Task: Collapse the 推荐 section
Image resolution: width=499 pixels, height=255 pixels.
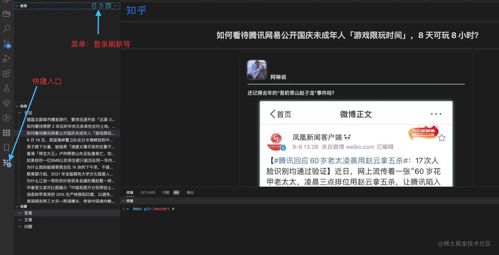Action: point(17,6)
